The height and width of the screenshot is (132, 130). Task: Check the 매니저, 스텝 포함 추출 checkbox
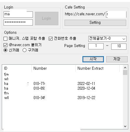pyautogui.click(x=5, y=39)
